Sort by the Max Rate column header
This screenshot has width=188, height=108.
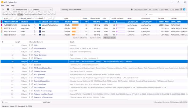pyautogui.click(x=161, y=19)
